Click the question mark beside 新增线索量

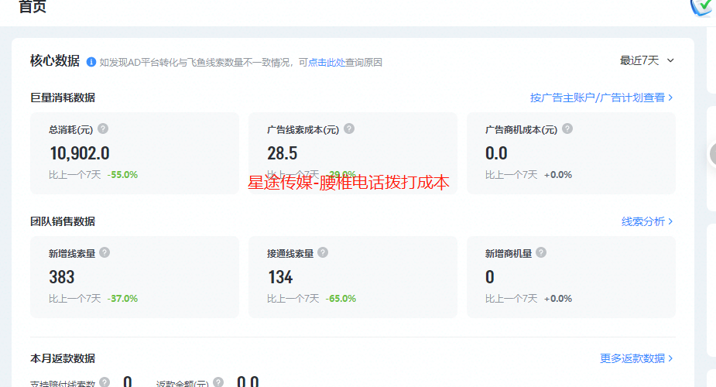coord(104,252)
